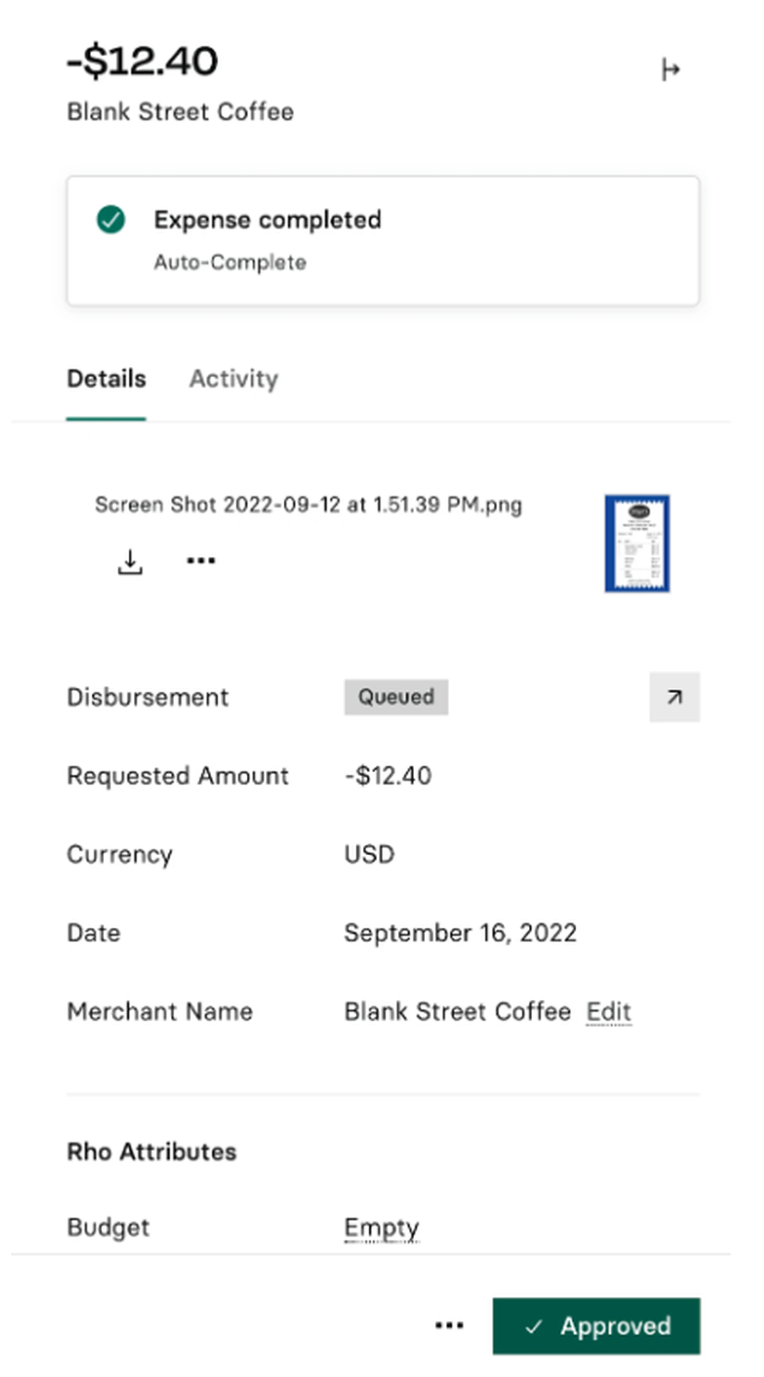Click the Currency field label

click(x=120, y=855)
